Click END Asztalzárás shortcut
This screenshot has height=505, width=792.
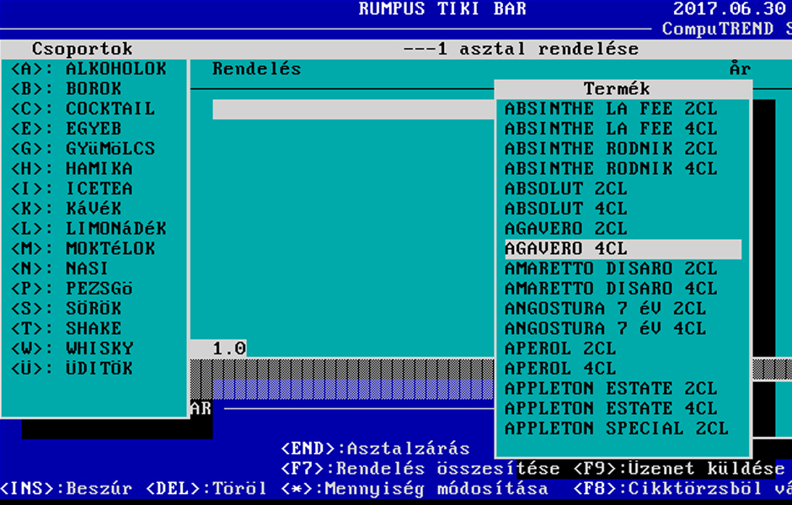pos(375,449)
